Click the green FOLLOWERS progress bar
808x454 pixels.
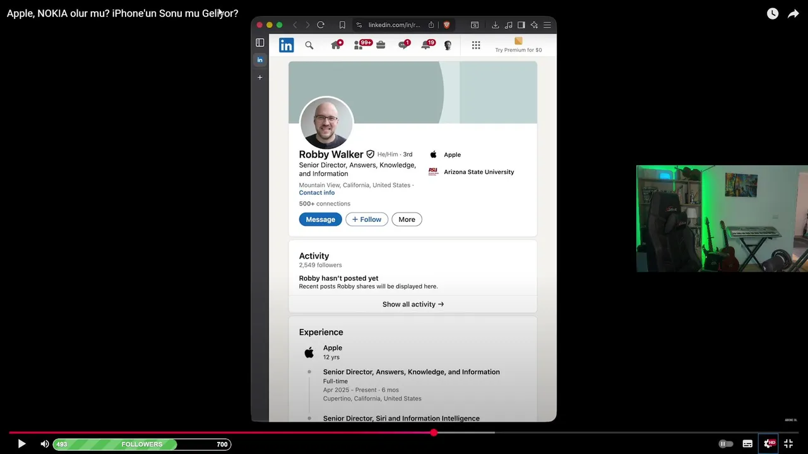142,445
